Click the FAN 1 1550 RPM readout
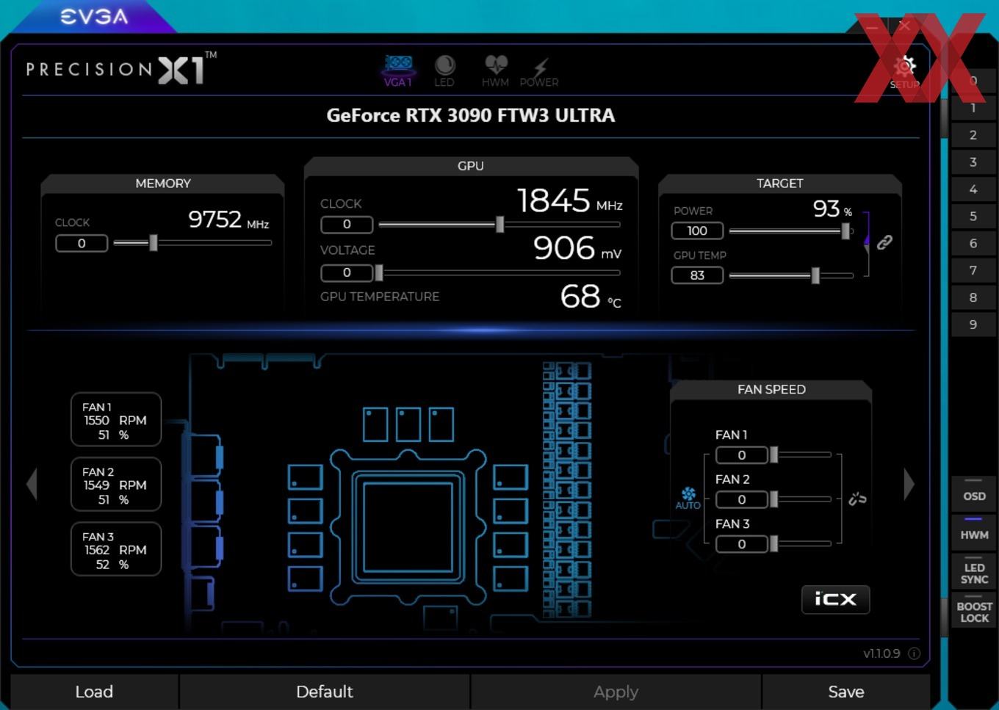The width and height of the screenshot is (999, 710). [x=115, y=420]
